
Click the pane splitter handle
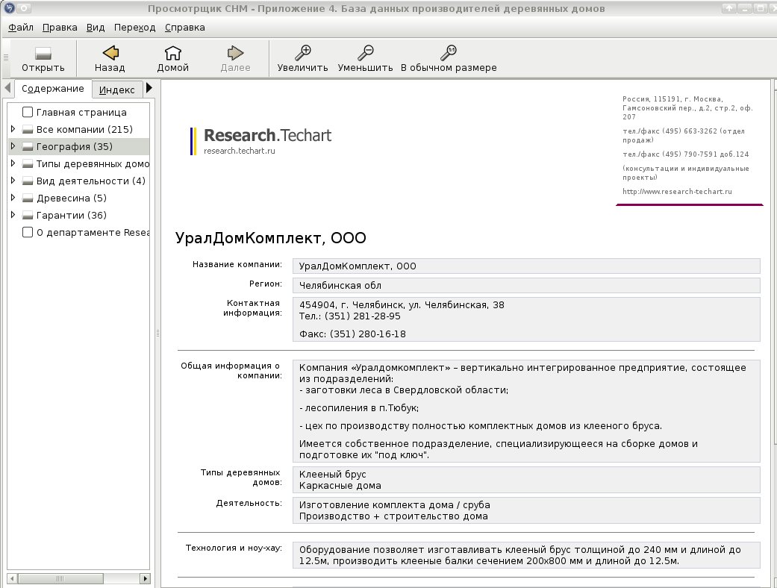click(x=157, y=334)
